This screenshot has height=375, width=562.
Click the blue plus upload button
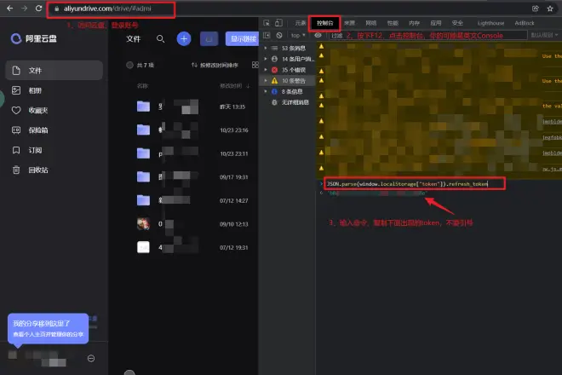[x=184, y=38]
